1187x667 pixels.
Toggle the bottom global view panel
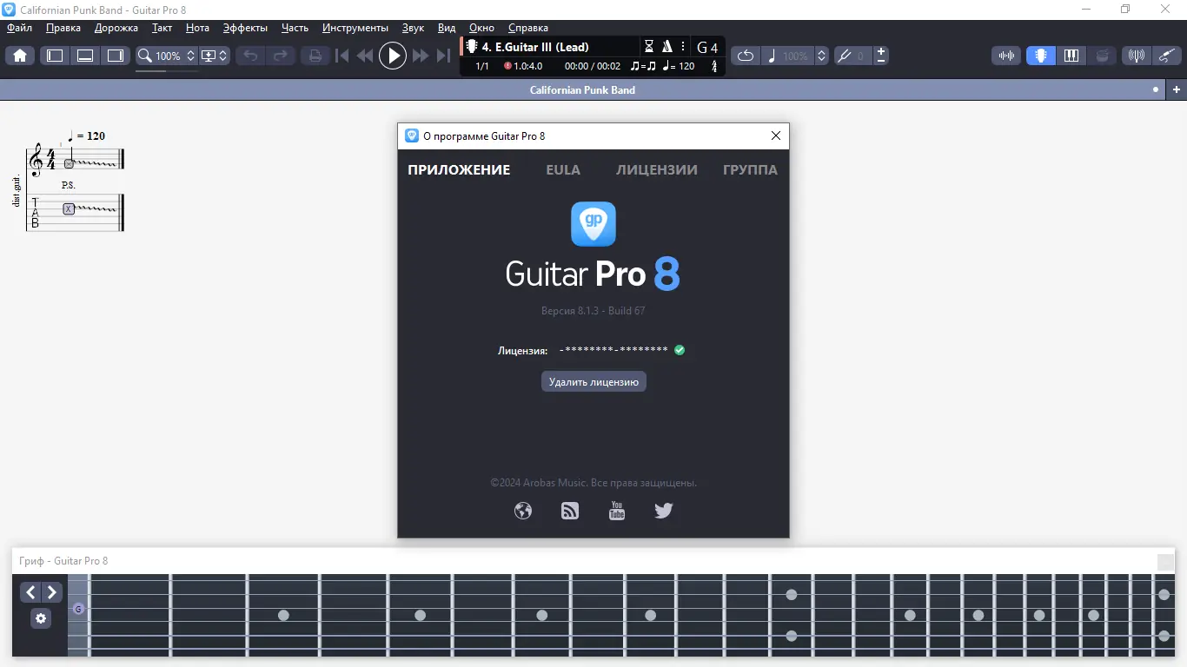(85, 56)
